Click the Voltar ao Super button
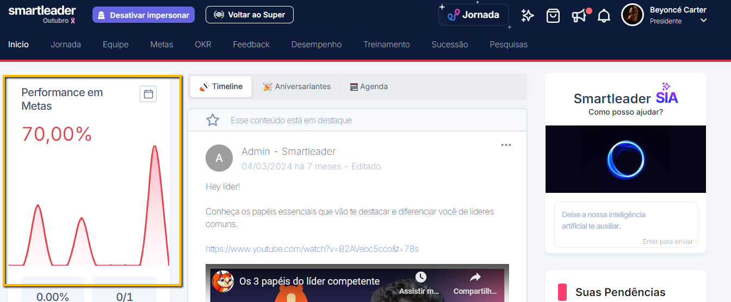This screenshot has height=302, width=731. point(250,15)
